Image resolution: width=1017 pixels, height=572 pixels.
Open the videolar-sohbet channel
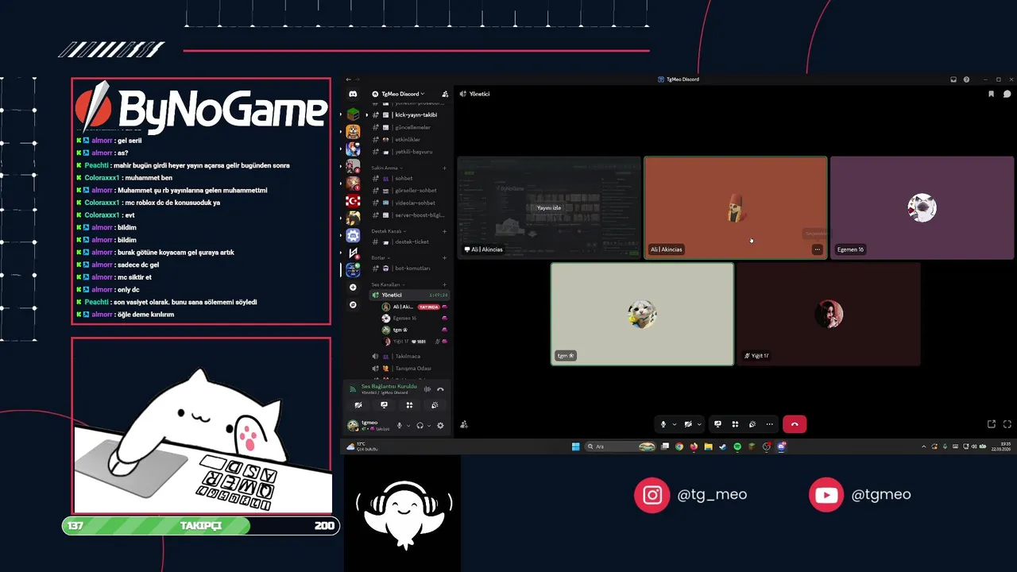pos(408,203)
